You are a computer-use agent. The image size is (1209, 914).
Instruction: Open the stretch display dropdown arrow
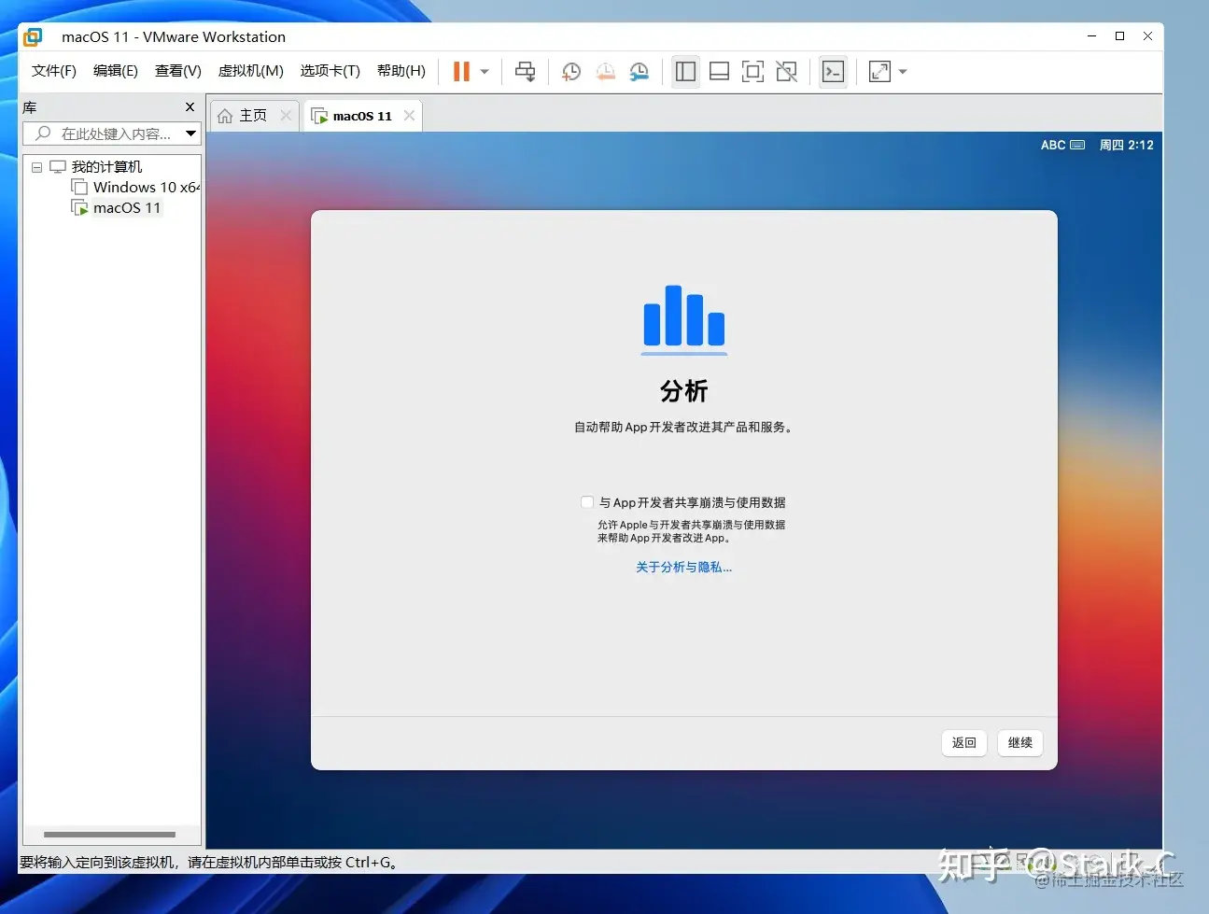click(903, 72)
